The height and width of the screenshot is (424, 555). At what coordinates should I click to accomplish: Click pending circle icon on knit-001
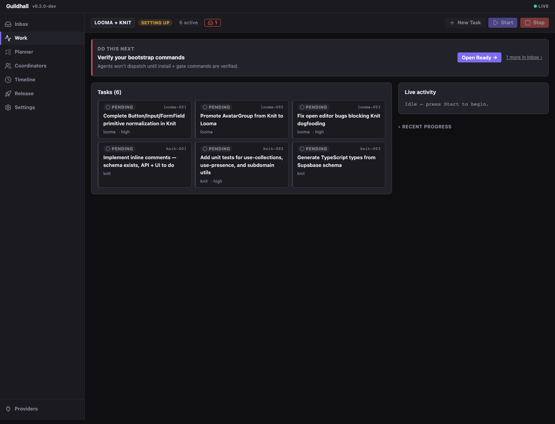(x=108, y=149)
